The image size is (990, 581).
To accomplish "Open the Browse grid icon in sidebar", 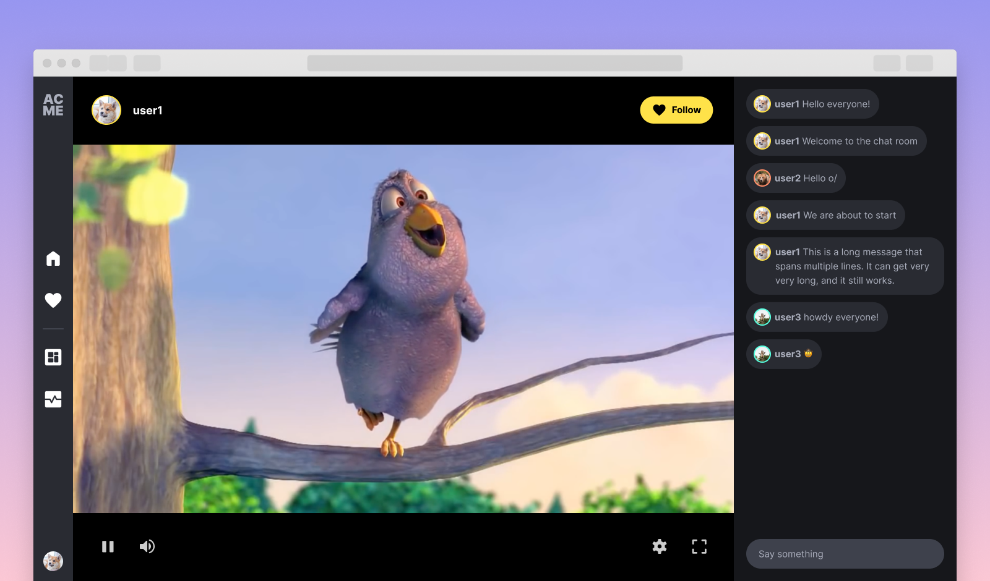I will tap(53, 357).
